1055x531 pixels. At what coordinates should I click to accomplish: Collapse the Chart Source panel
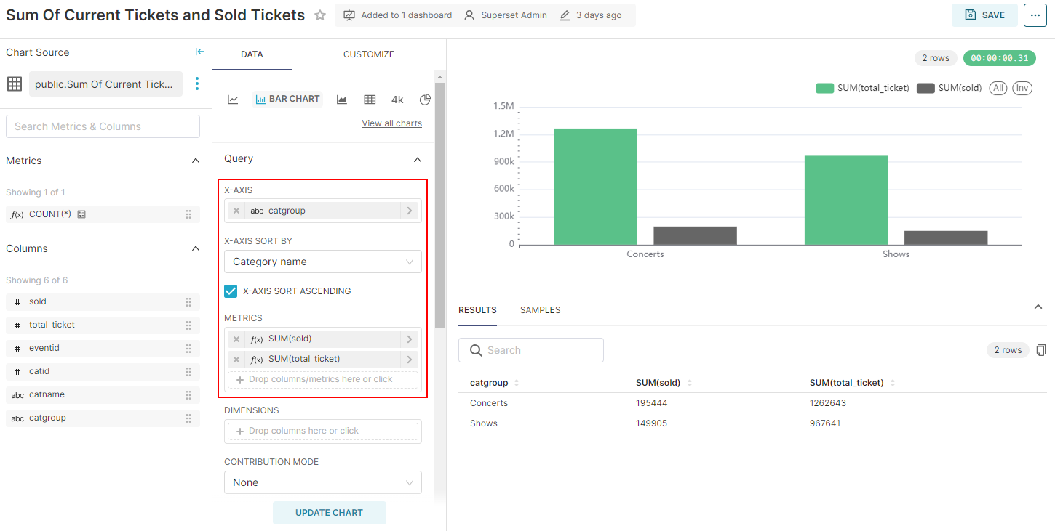pyautogui.click(x=199, y=52)
